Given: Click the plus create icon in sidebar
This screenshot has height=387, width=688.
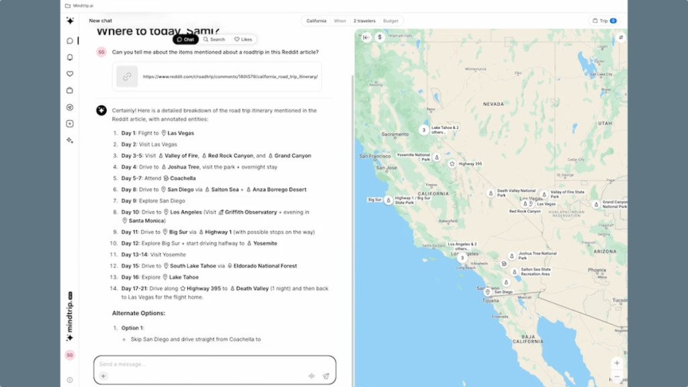Looking at the screenshot, I should [70, 124].
